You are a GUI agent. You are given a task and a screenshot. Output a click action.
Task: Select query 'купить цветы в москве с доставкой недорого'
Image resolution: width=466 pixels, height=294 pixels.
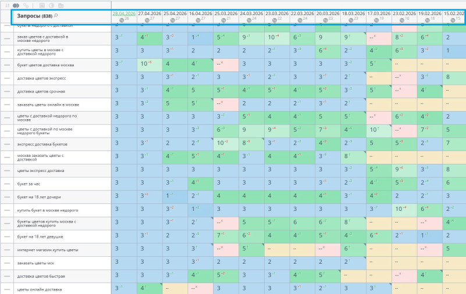point(40,52)
